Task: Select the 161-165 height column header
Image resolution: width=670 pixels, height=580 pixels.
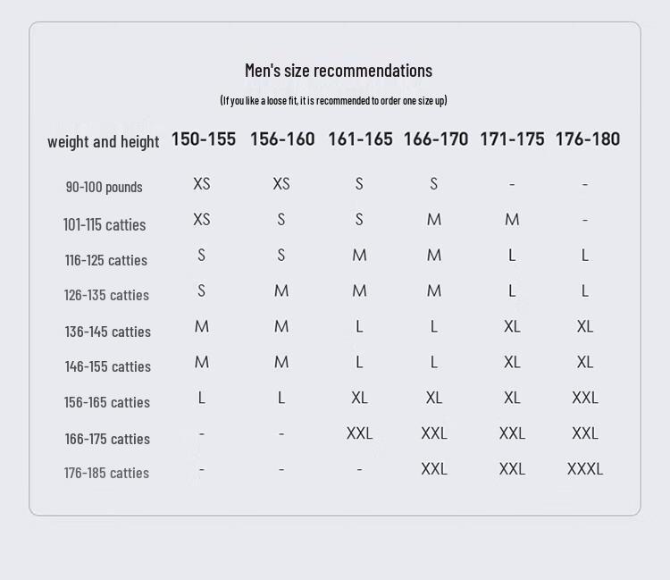Action: pyautogui.click(x=360, y=139)
